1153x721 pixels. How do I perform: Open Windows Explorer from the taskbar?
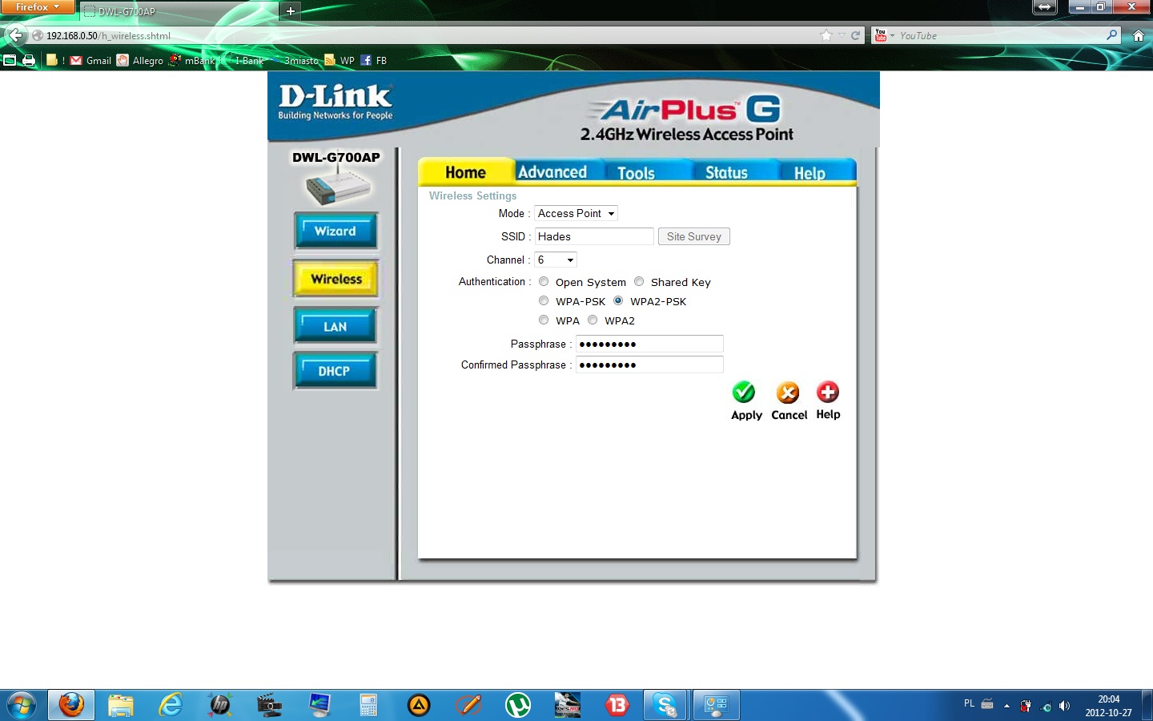pyautogui.click(x=121, y=705)
